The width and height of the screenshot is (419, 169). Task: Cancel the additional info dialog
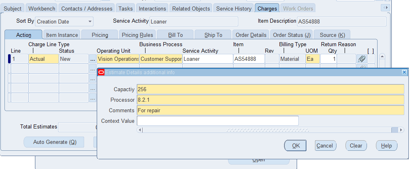325,145
